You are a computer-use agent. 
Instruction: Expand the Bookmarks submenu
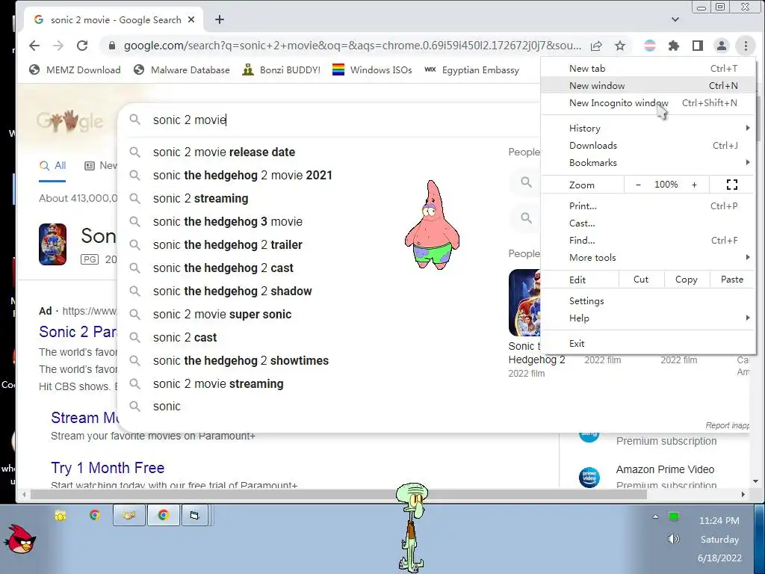click(648, 162)
